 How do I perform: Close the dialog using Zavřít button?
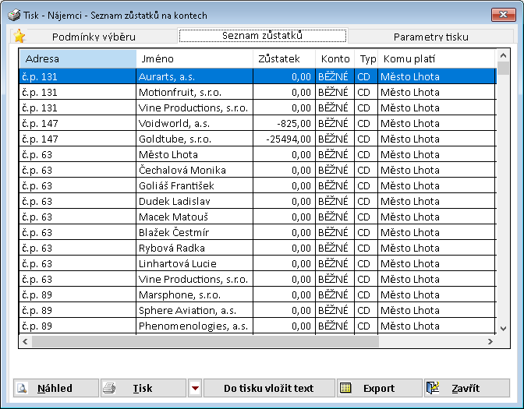(x=467, y=388)
